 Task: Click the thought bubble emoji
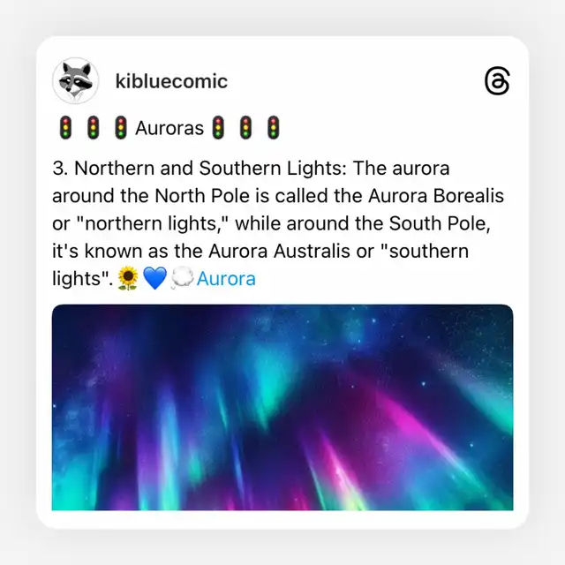(x=182, y=278)
